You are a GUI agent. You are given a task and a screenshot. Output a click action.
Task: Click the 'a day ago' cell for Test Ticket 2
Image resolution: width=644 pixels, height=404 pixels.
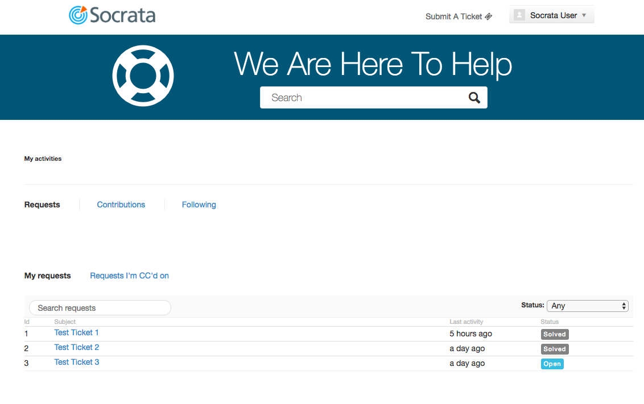pyautogui.click(x=467, y=349)
